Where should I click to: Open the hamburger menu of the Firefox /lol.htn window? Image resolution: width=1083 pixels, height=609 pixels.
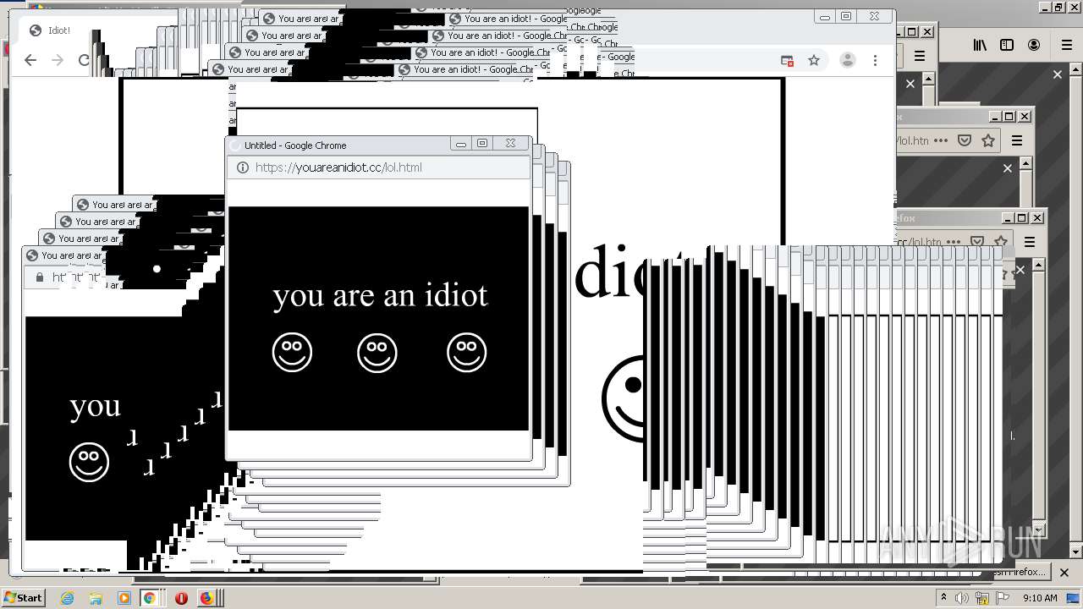1017,140
